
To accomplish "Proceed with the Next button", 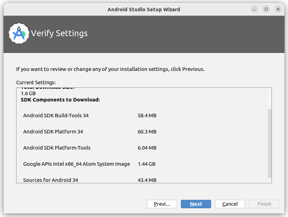I will pos(196,204).
